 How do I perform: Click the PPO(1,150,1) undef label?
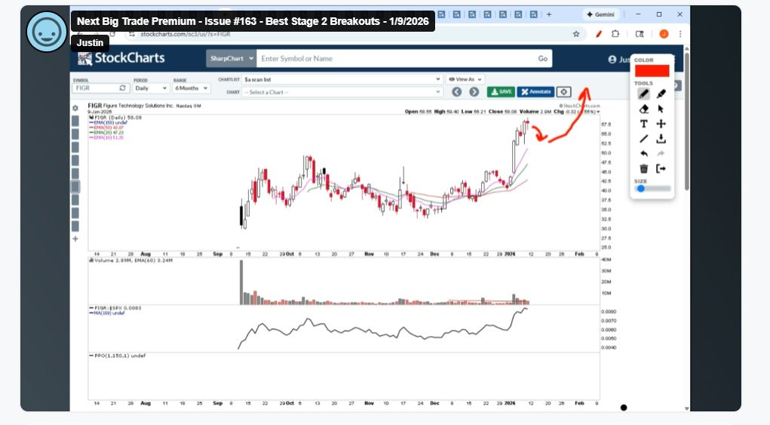(118, 356)
